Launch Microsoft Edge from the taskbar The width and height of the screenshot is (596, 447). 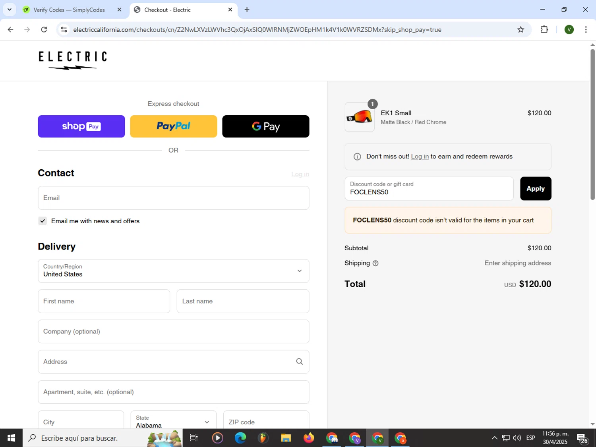[240, 438]
